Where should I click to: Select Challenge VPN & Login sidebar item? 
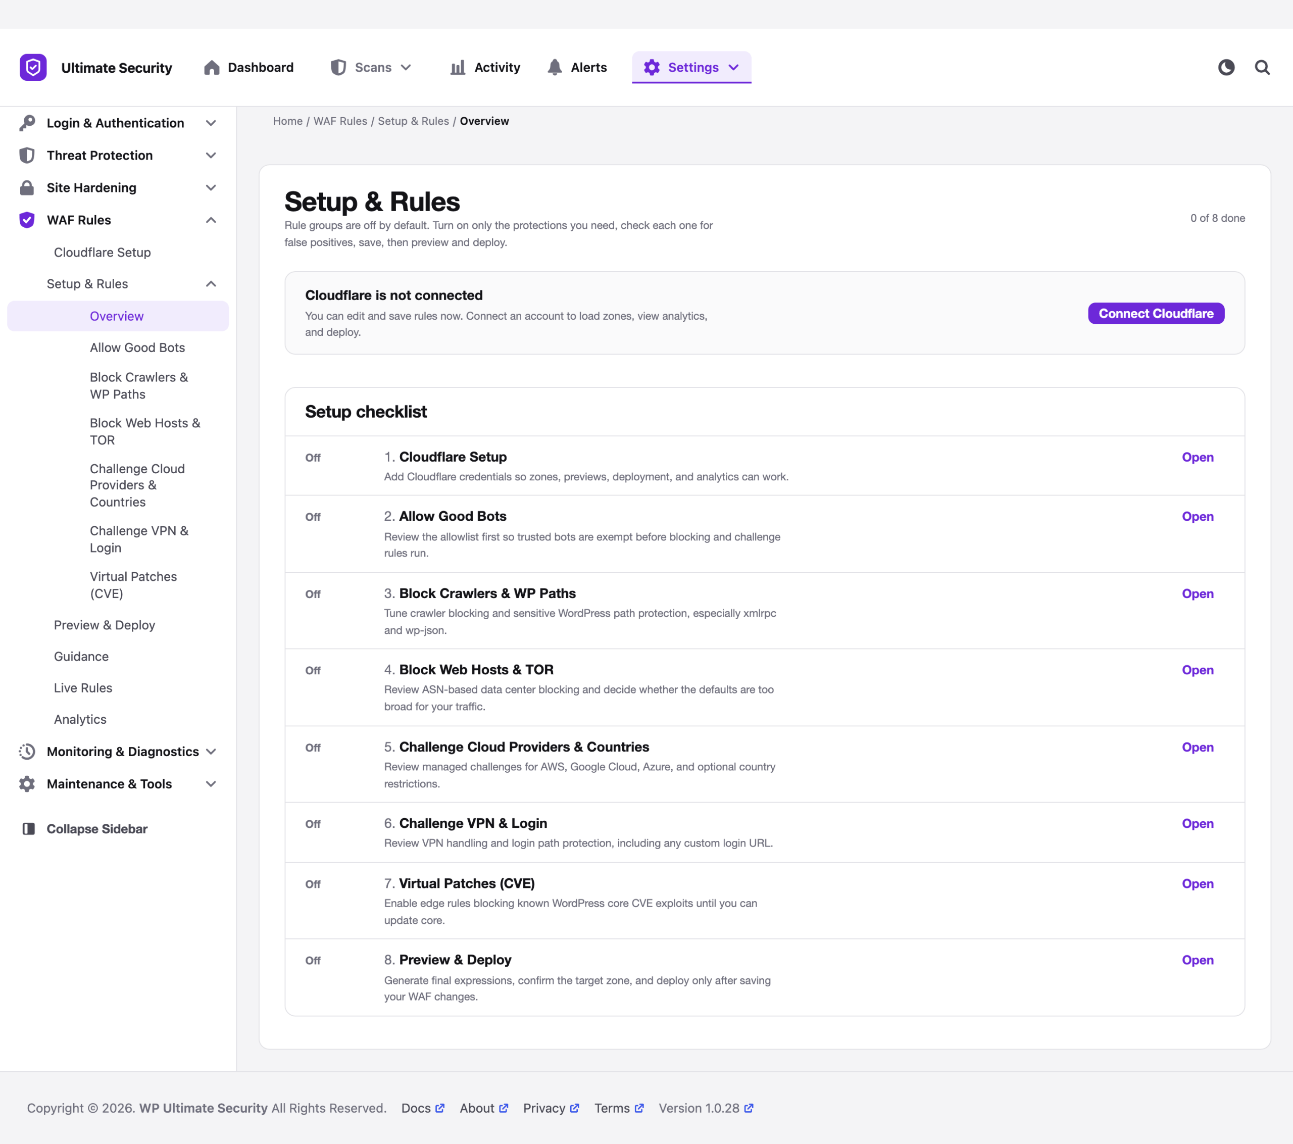[139, 539]
